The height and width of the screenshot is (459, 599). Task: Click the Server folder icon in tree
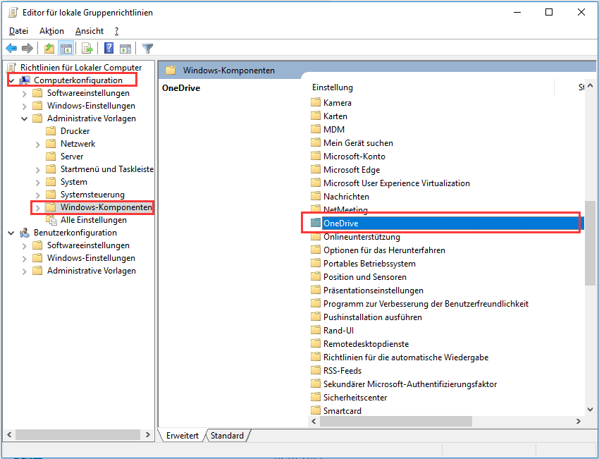(51, 157)
